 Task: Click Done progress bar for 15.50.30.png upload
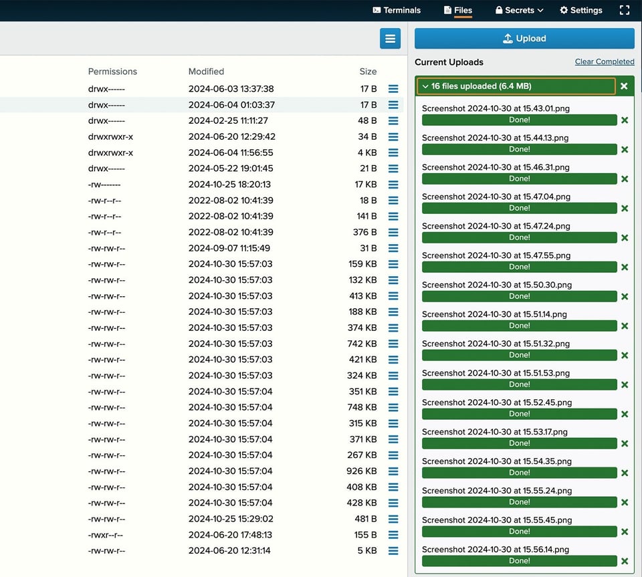(519, 296)
